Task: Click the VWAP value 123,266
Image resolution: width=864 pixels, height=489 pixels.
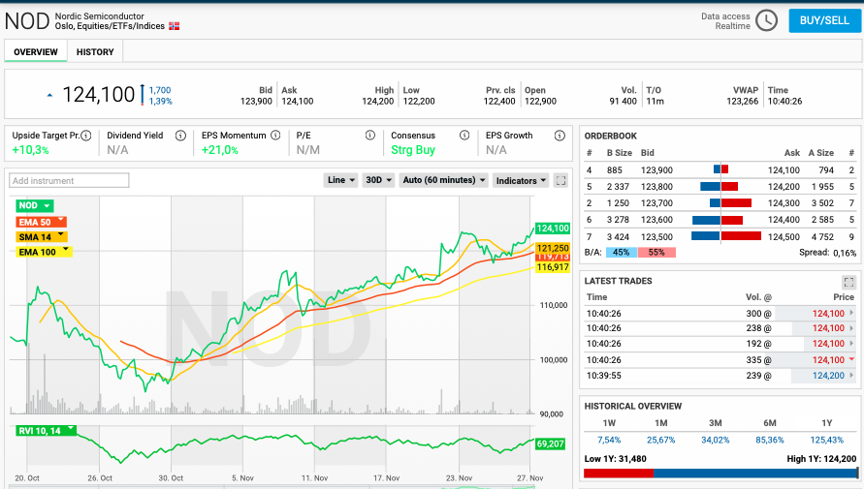Action: coord(742,102)
